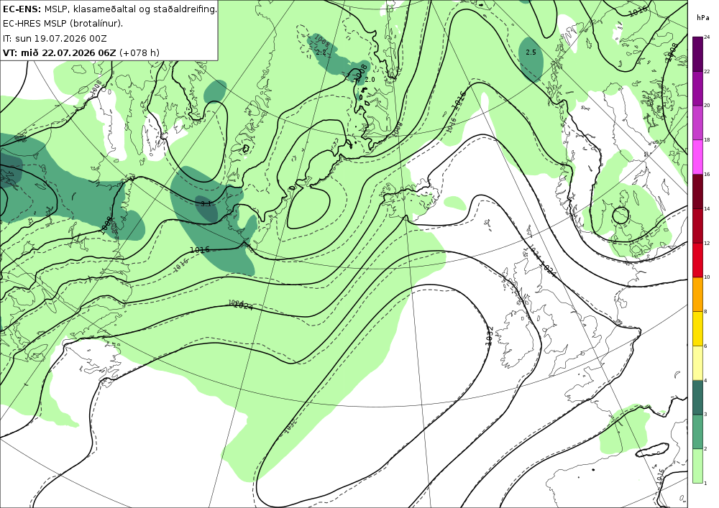Click the '2.0' spread value label
Viewport: 719px width, 508px height.
370,80
